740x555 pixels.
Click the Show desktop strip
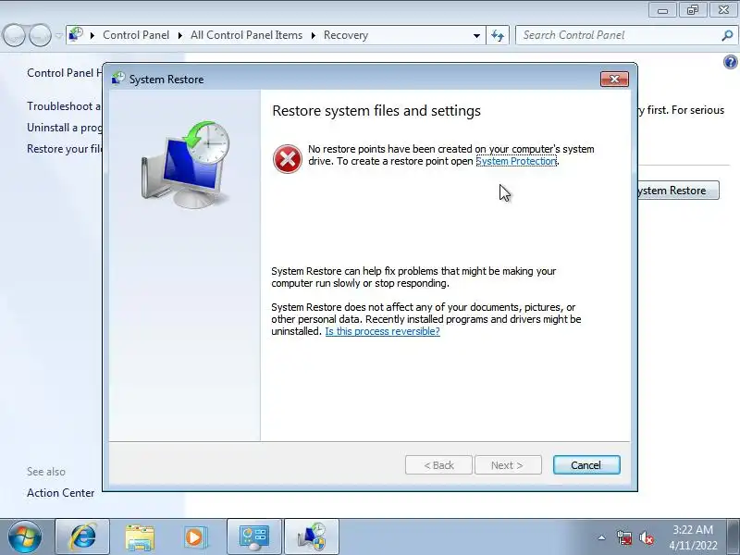(x=734, y=537)
